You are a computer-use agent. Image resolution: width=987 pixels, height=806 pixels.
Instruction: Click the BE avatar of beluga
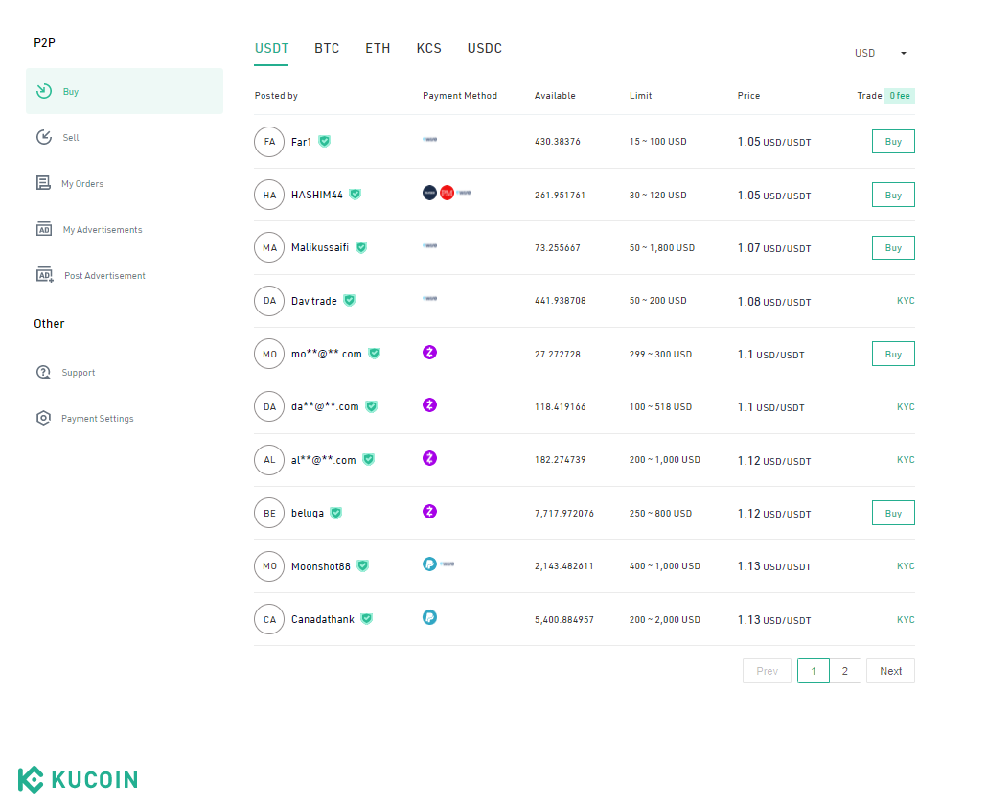pyautogui.click(x=269, y=513)
